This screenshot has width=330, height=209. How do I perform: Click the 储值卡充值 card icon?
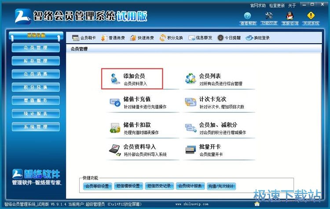click(115, 102)
